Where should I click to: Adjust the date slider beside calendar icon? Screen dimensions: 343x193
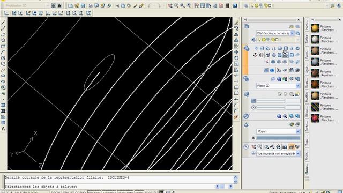(x=271, y=101)
